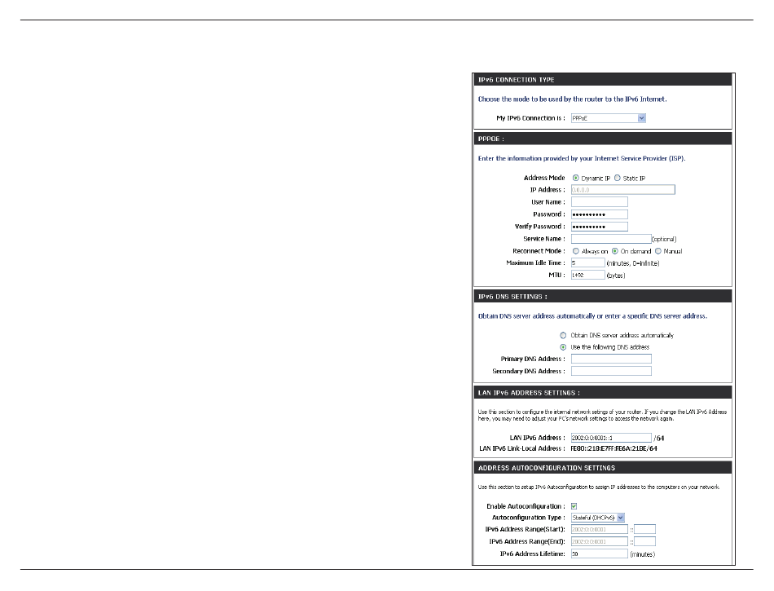Click the Password field
The height and width of the screenshot is (591, 774).
(x=600, y=214)
